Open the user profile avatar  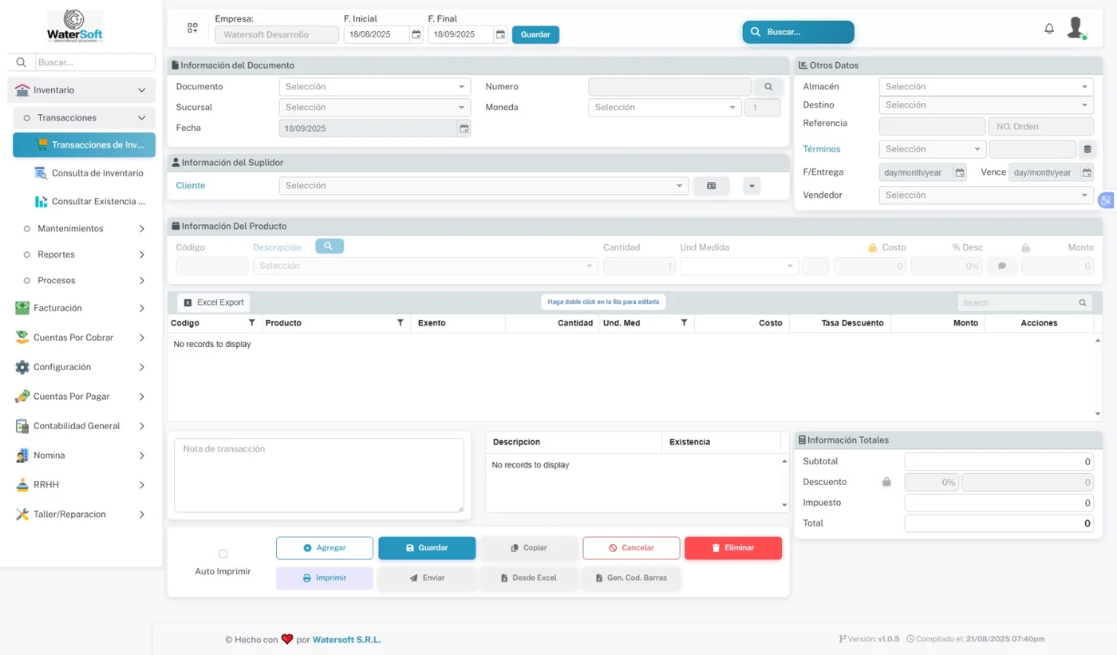(1076, 28)
